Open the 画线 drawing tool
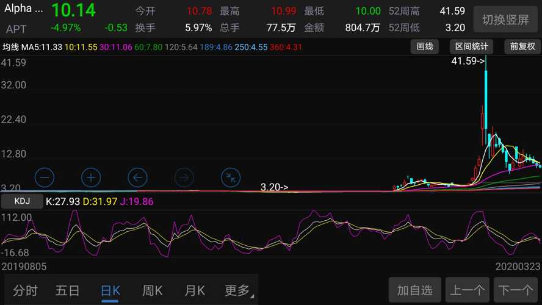542x305 pixels. coord(425,47)
